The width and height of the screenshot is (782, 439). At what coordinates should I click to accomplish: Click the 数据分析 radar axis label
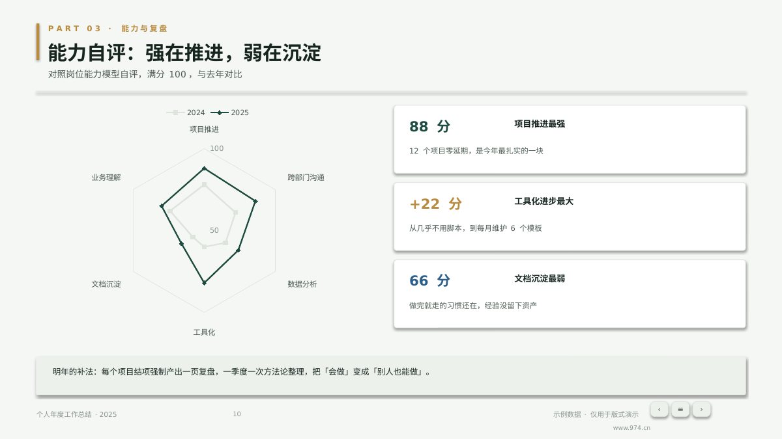[302, 284]
